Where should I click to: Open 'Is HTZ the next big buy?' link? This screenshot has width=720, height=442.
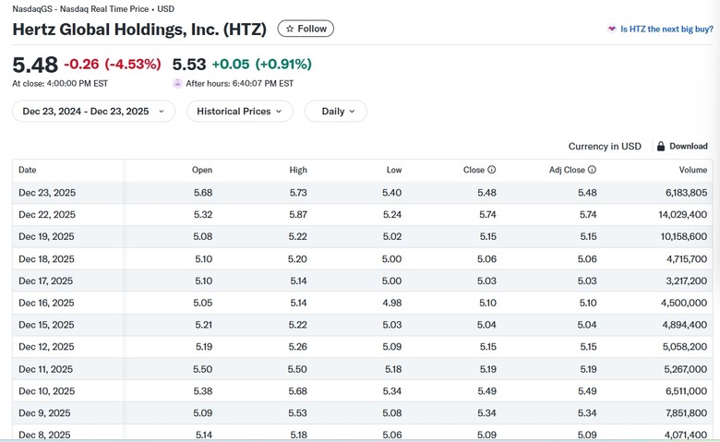(666, 30)
